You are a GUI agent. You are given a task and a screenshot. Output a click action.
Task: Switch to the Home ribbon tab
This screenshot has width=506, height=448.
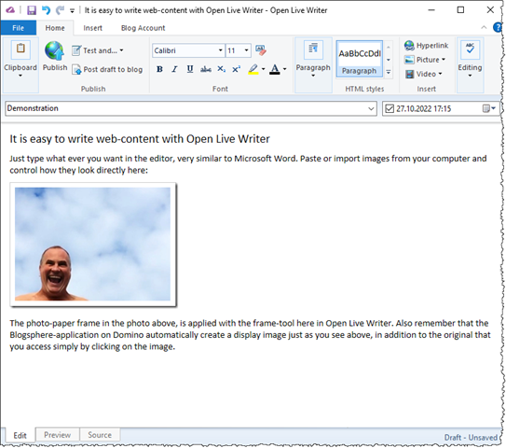[x=55, y=28]
